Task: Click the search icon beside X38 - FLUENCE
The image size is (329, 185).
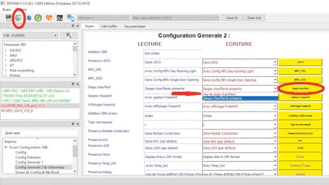Action: click(68, 35)
